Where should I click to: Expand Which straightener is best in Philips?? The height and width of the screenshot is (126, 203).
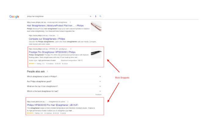point(64,77)
